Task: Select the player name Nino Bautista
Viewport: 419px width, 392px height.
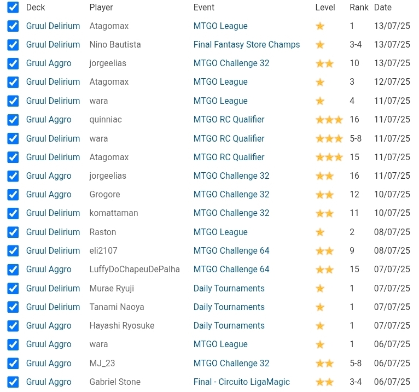Action: click(115, 45)
